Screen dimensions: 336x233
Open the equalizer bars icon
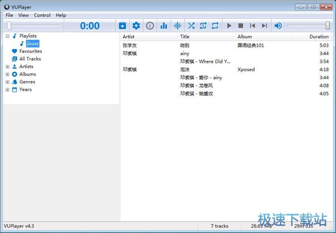164,26
